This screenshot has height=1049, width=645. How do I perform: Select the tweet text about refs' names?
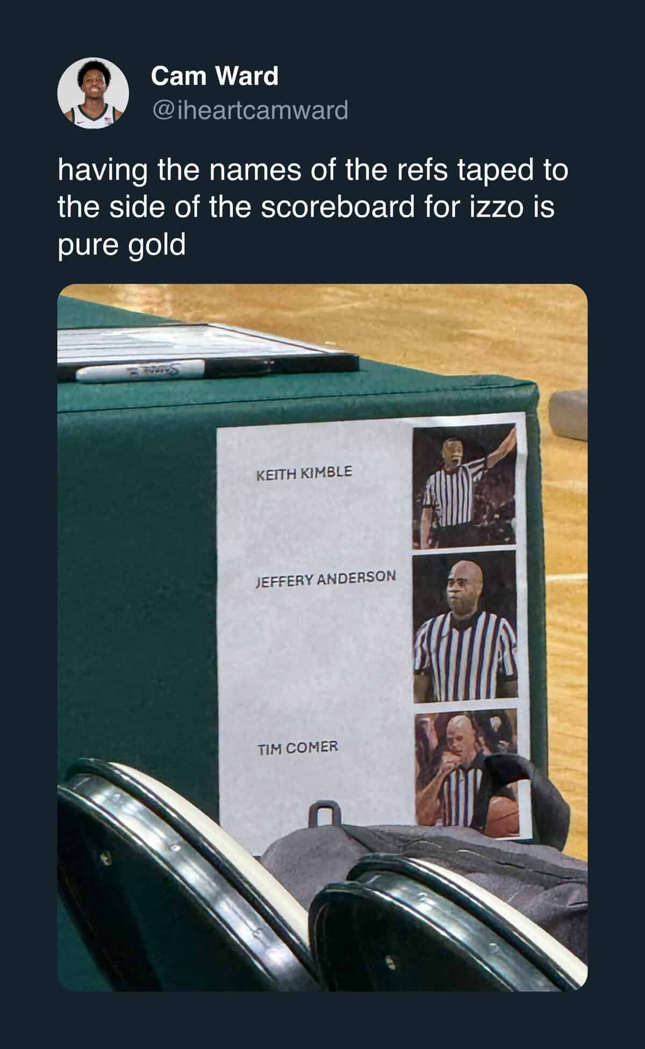[313, 208]
